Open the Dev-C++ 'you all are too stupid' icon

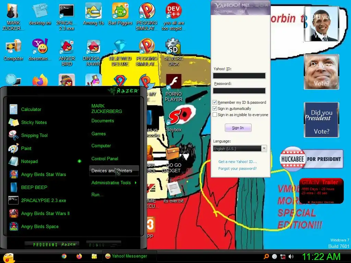click(x=174, y=17)
